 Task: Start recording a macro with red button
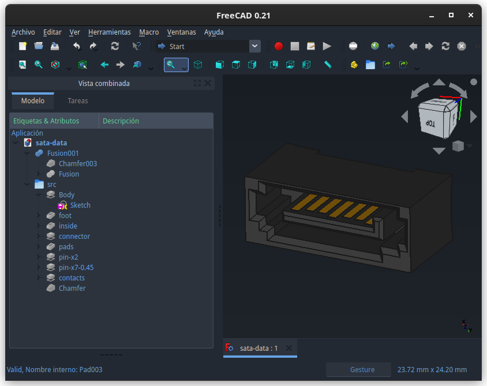279,46
